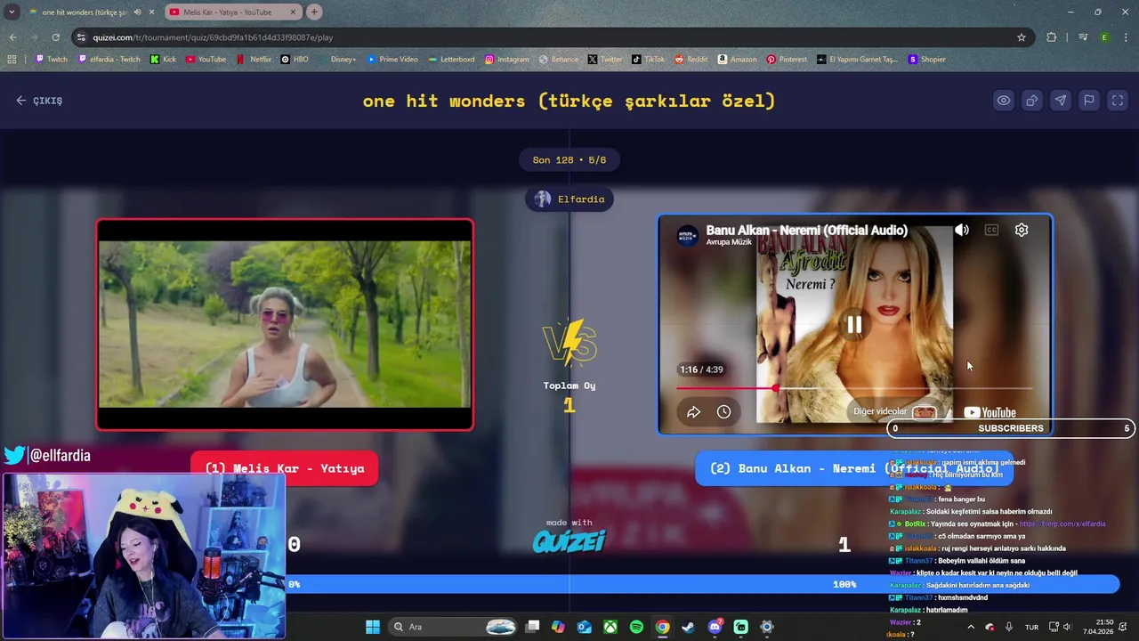Open the Windows Start menu
This screenshot has height=641, width=1139.
[x=373, y=627]
